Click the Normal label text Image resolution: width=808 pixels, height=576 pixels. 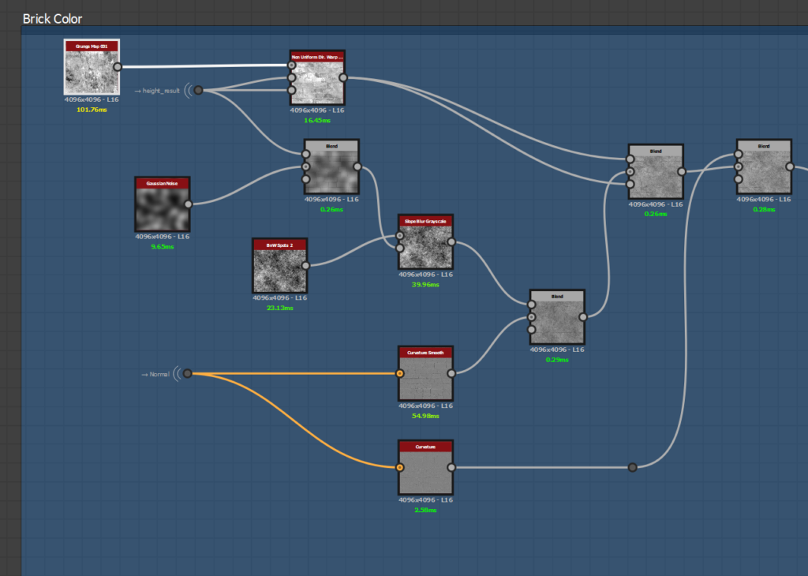[x=159, y=375]
